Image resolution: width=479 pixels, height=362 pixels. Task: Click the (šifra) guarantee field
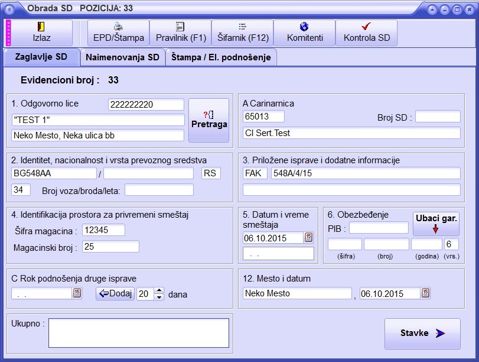[345, 244]
